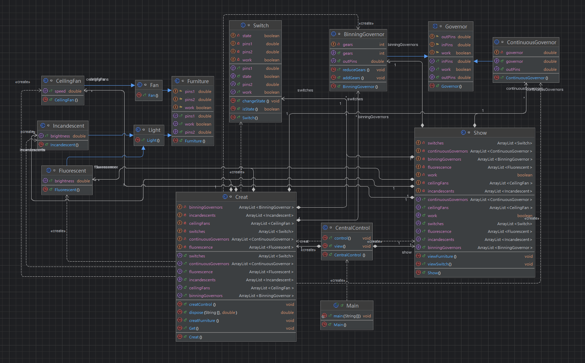
Task: Click the BinningGovernor() constructor row
Action: tap(358, 87)
